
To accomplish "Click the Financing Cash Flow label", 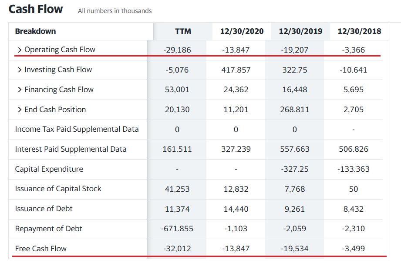I will point(59,90).
